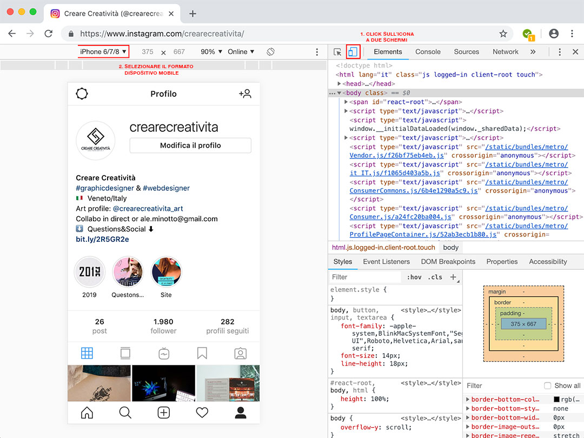Expand the react-root span node
The image size is (584, 438).
click(346, 102)
